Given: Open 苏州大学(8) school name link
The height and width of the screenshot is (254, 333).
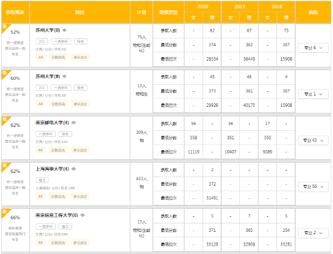Looking at the screenshot, I should point(47,31).
